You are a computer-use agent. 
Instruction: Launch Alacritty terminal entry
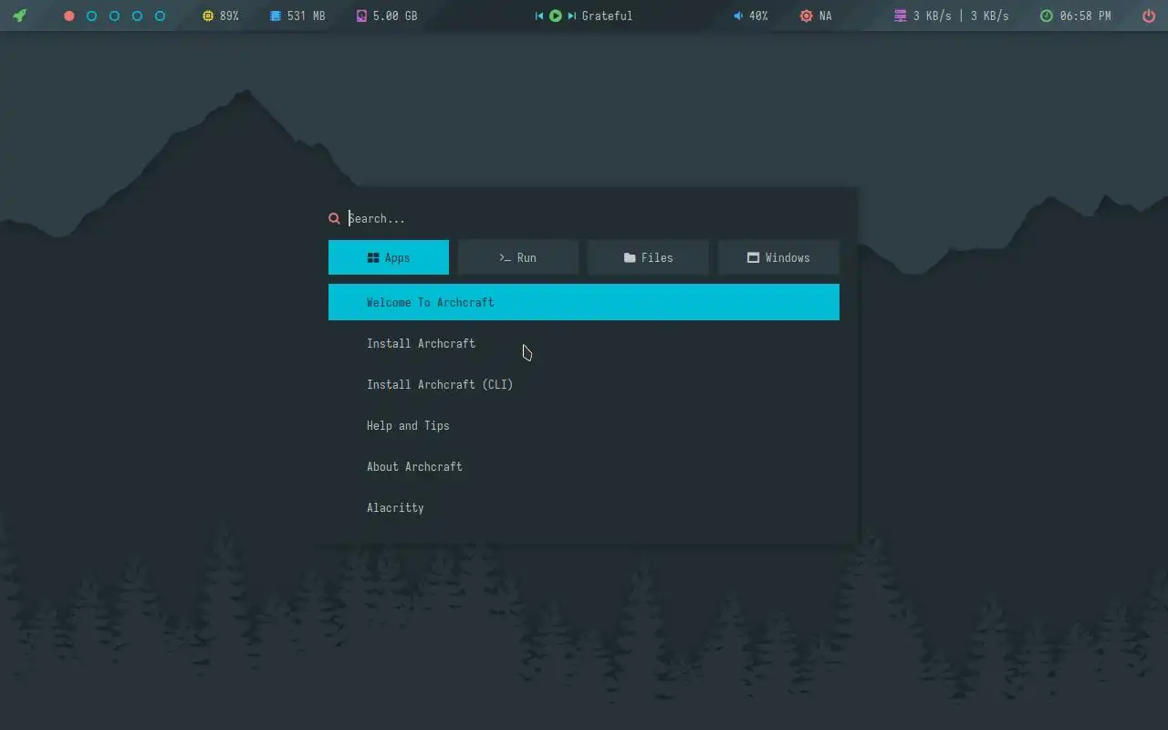coord(584,507)
